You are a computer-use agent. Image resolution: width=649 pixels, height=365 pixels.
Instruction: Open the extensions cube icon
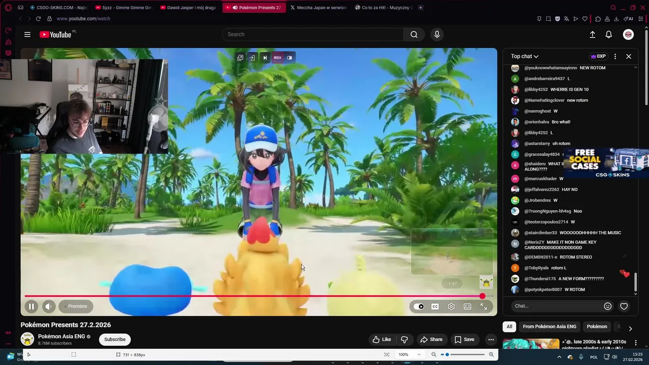(x=598, y=19)
